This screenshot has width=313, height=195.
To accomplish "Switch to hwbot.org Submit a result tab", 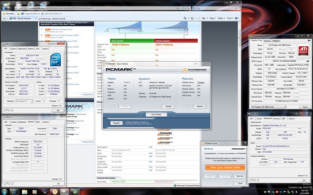I will (x=53, y=19).
